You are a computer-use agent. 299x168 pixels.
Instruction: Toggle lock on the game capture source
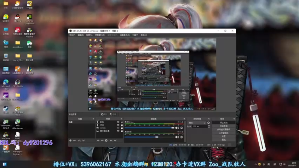(122, 128)
